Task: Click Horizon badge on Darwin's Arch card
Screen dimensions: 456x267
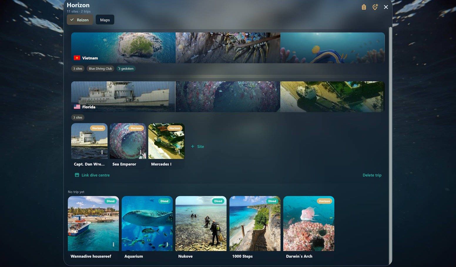Action: pos(324,201)
